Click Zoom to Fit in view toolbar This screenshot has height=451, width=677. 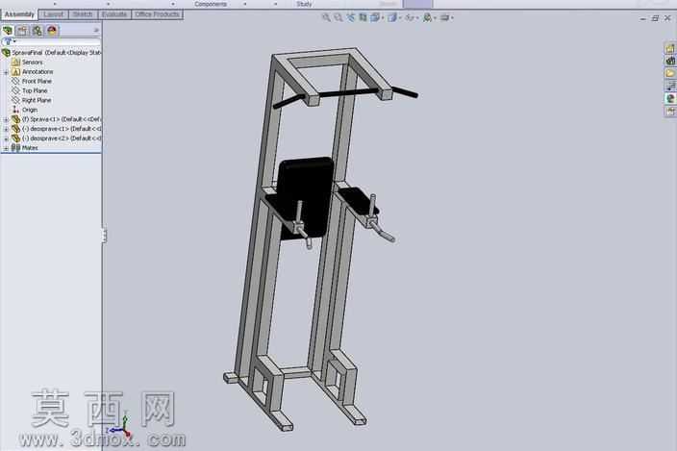(326, 17)
